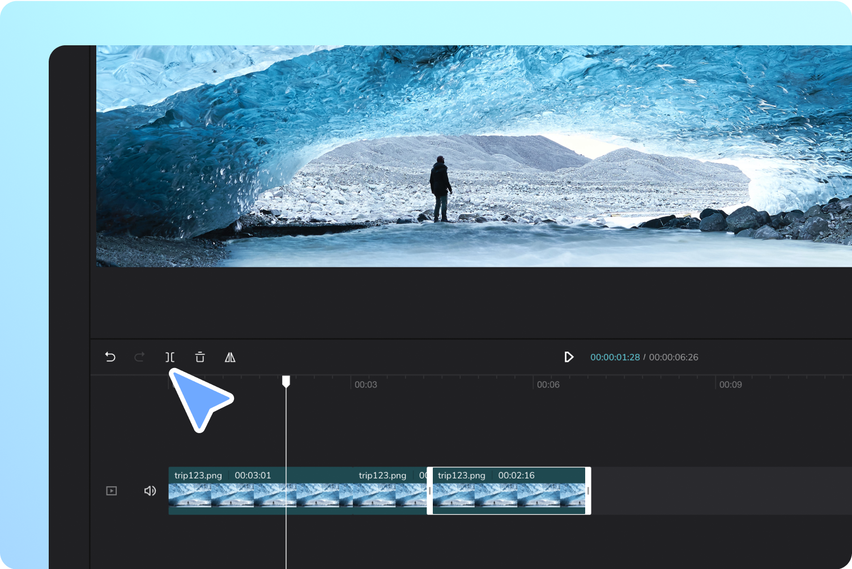This screenshot has width=852, height=569.
Task: Flip the clip using the mirror icon
Action: point(230,357)
